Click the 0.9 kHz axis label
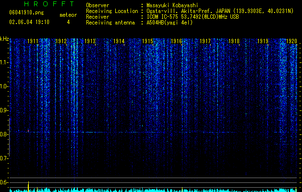The image size is (302, 192). tap(4, 110)
